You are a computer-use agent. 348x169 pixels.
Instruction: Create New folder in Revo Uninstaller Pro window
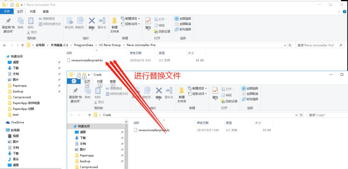(x=114, y=25)
